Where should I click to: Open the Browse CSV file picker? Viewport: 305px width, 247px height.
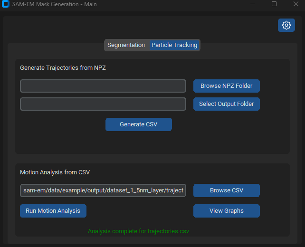tap(226, 190)
